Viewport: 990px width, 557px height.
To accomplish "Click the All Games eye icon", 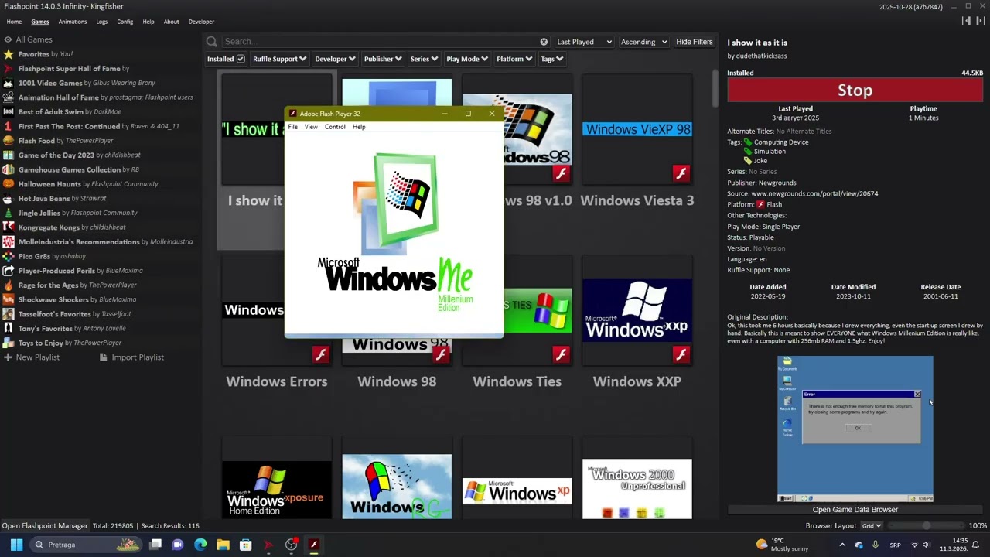I will pos(8,39).
